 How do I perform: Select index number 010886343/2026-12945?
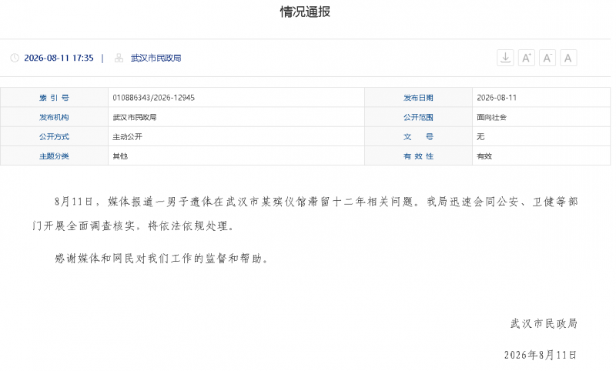coord(153,98)
